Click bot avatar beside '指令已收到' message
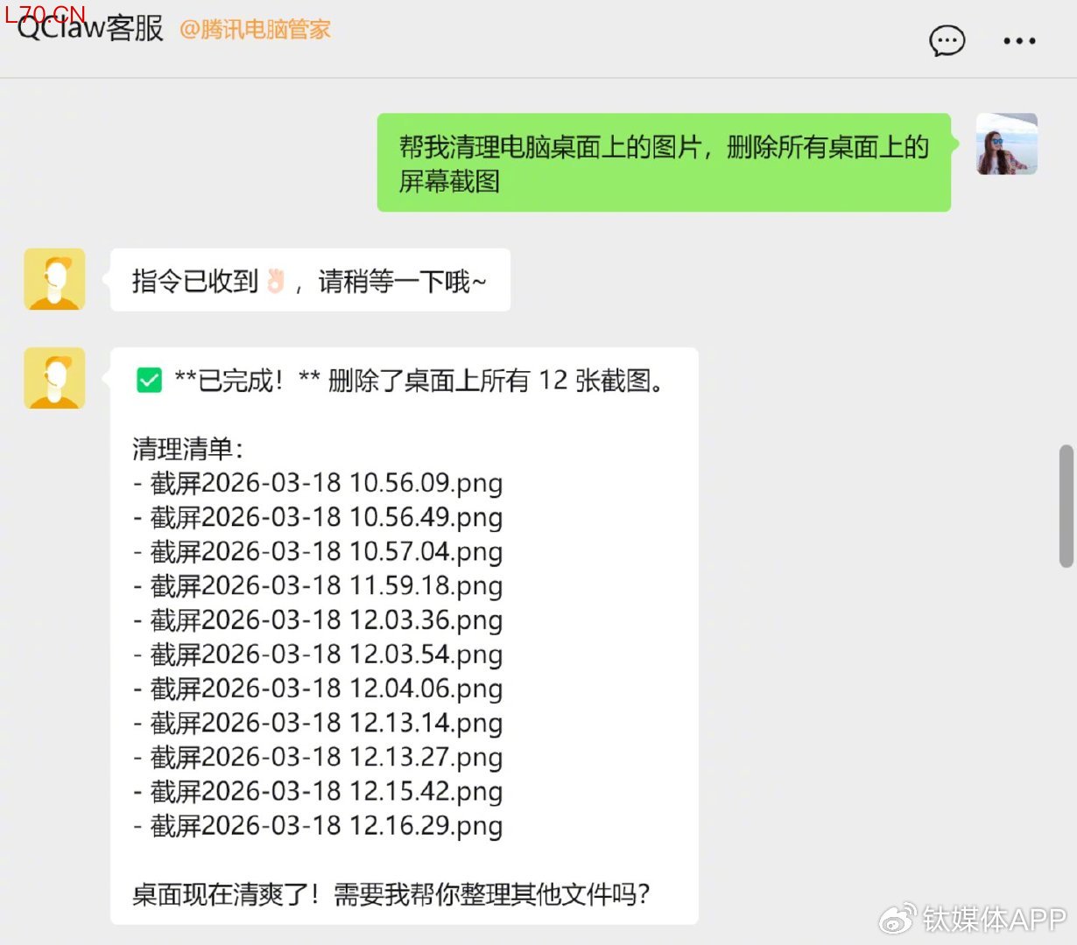This screenshot has height=945, width=1077. [54, 279]
